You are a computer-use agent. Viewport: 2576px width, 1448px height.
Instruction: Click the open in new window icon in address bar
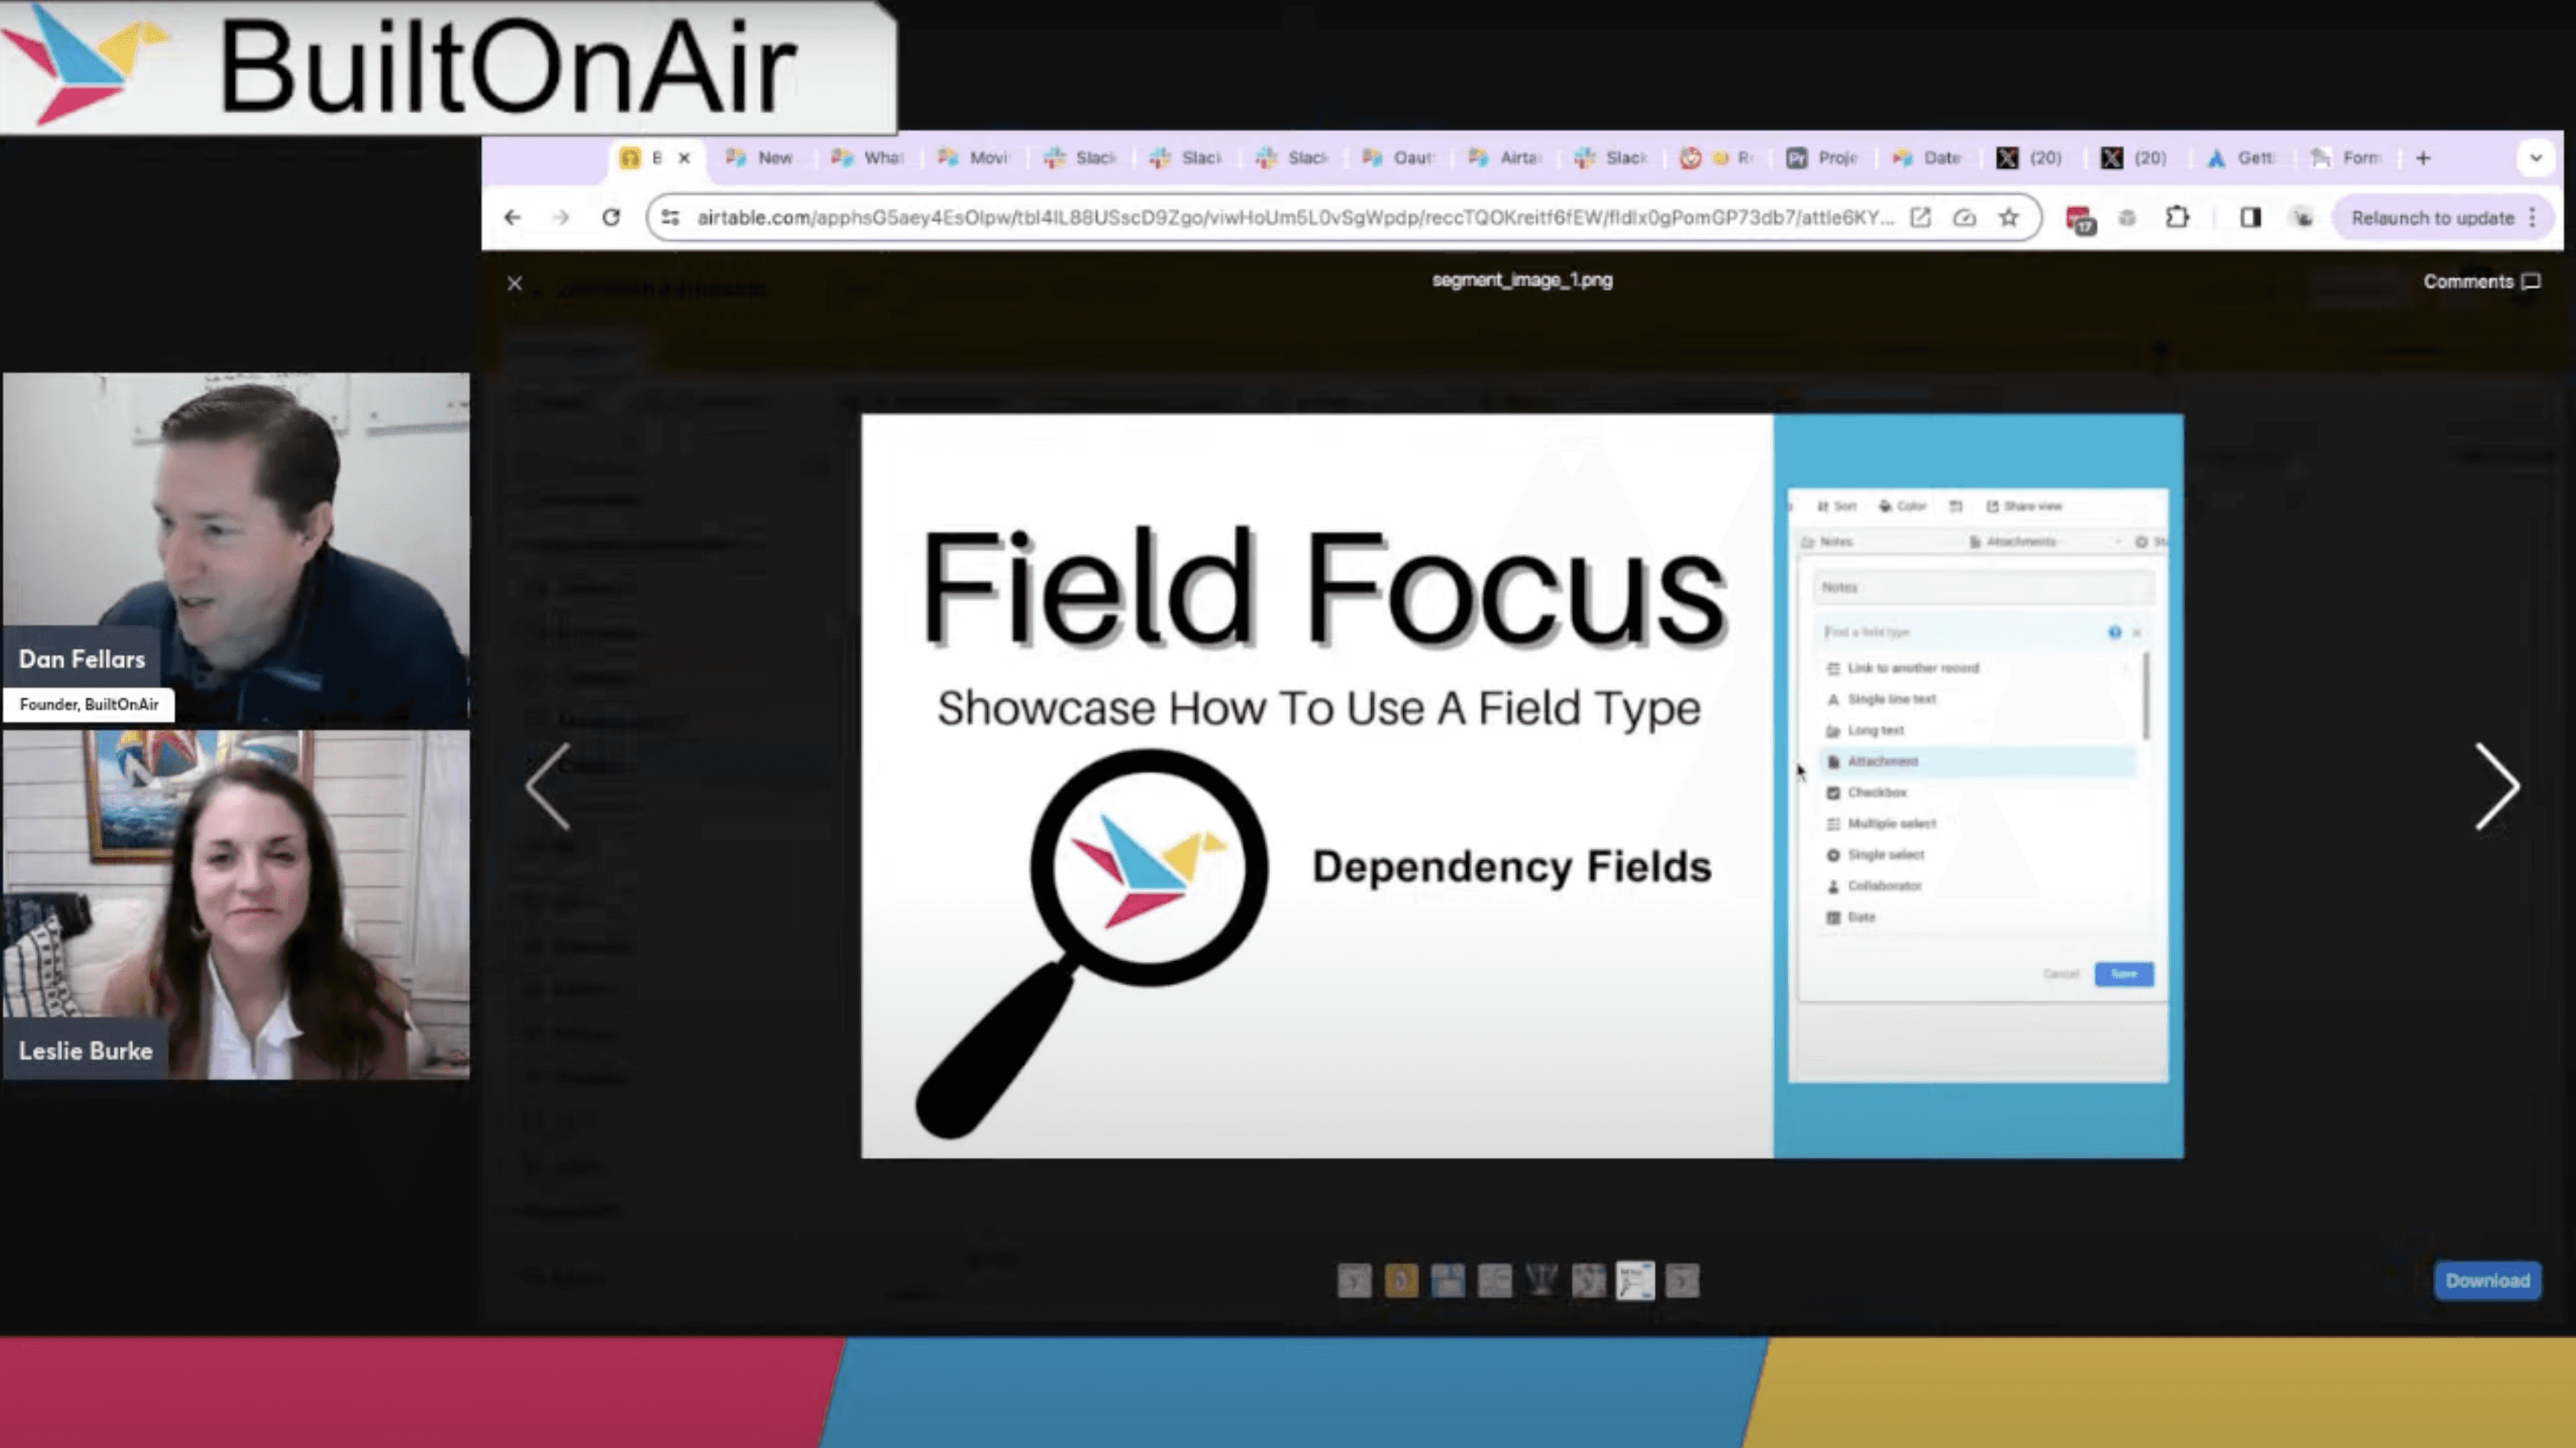(x=1920, y=218)
